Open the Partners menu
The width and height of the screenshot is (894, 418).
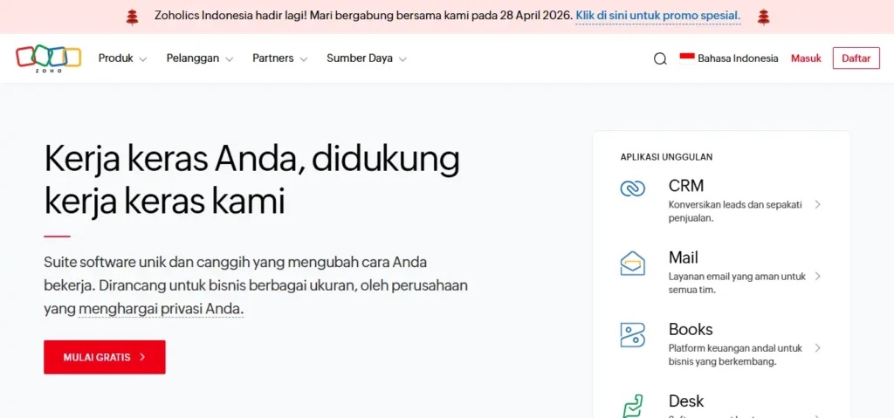(x=279, y=58)
